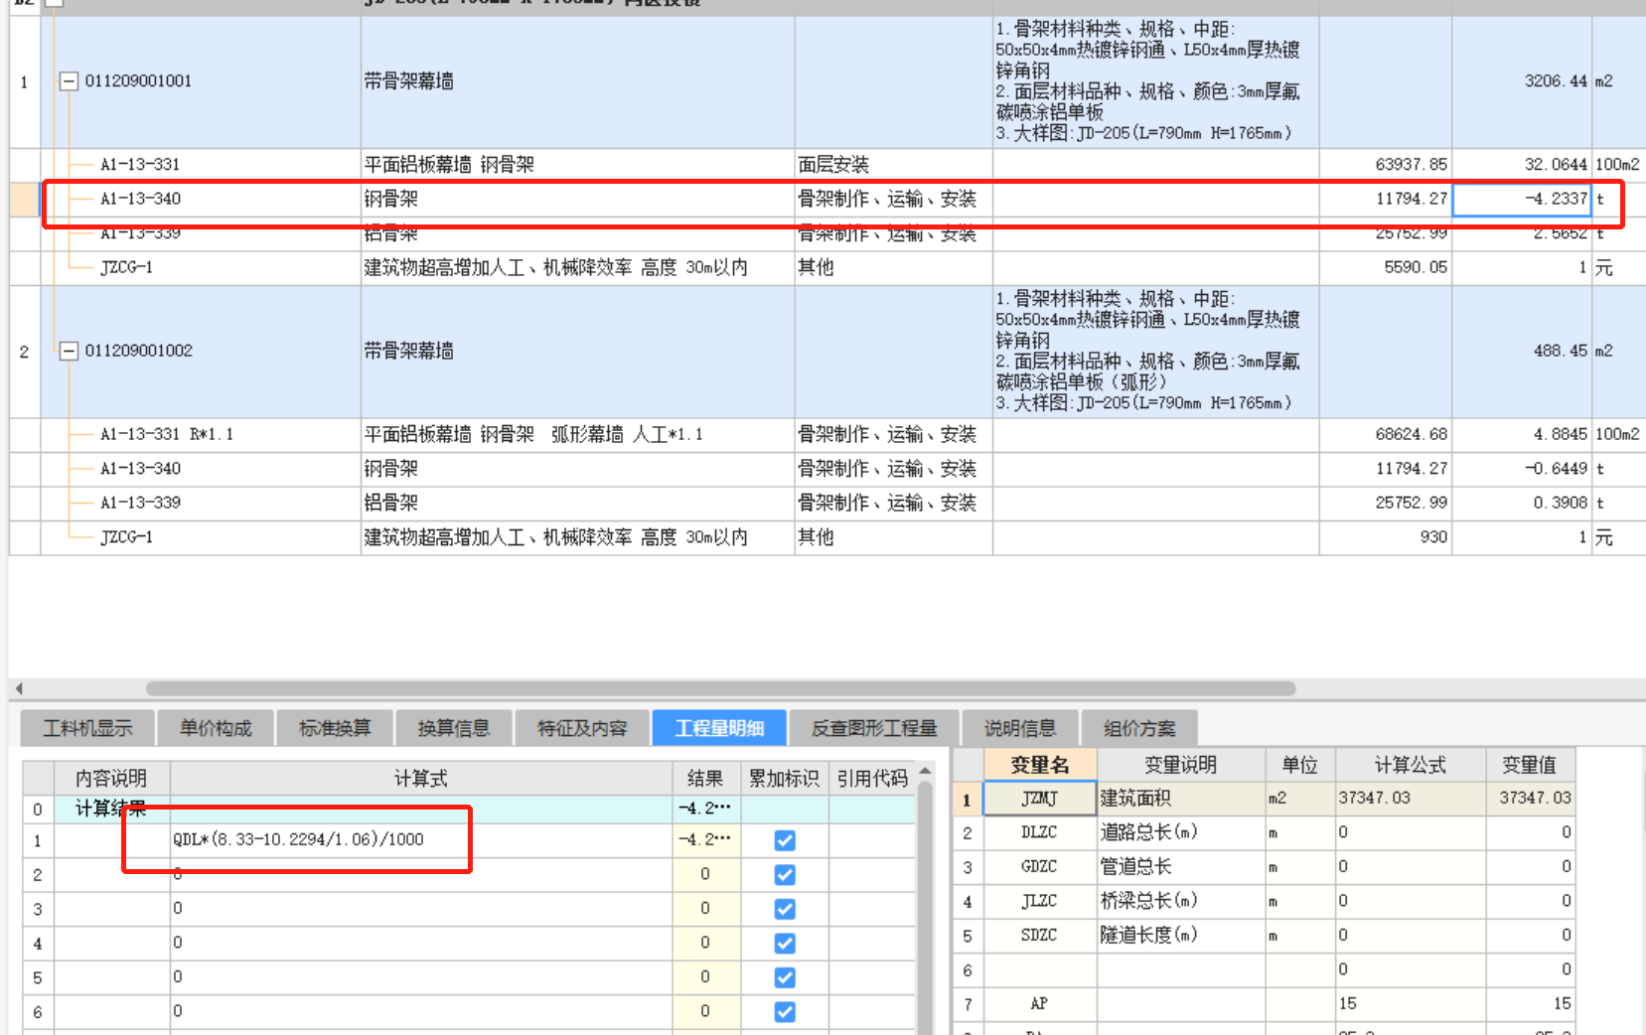
Task: Open the 特征及内容 tab
Action: pyautogui.click(x=582, y=728)
